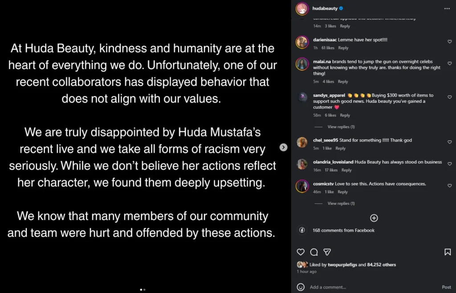This screenshot has height=293, width=456.
Task: Open chel_seee95's profile avatar
Action: (x=302, y=142)
